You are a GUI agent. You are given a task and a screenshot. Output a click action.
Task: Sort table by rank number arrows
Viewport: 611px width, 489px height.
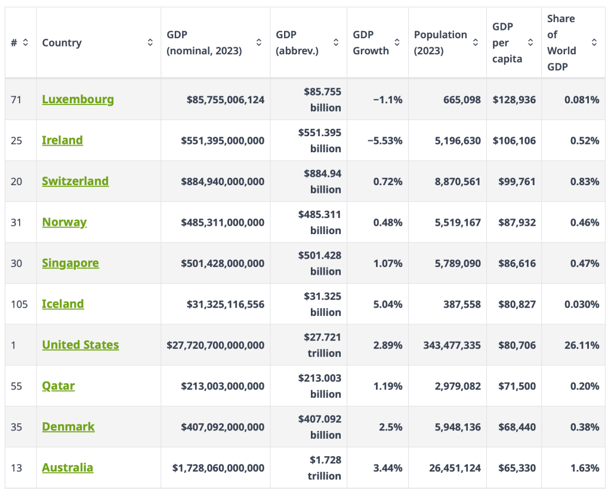(26, 42)
